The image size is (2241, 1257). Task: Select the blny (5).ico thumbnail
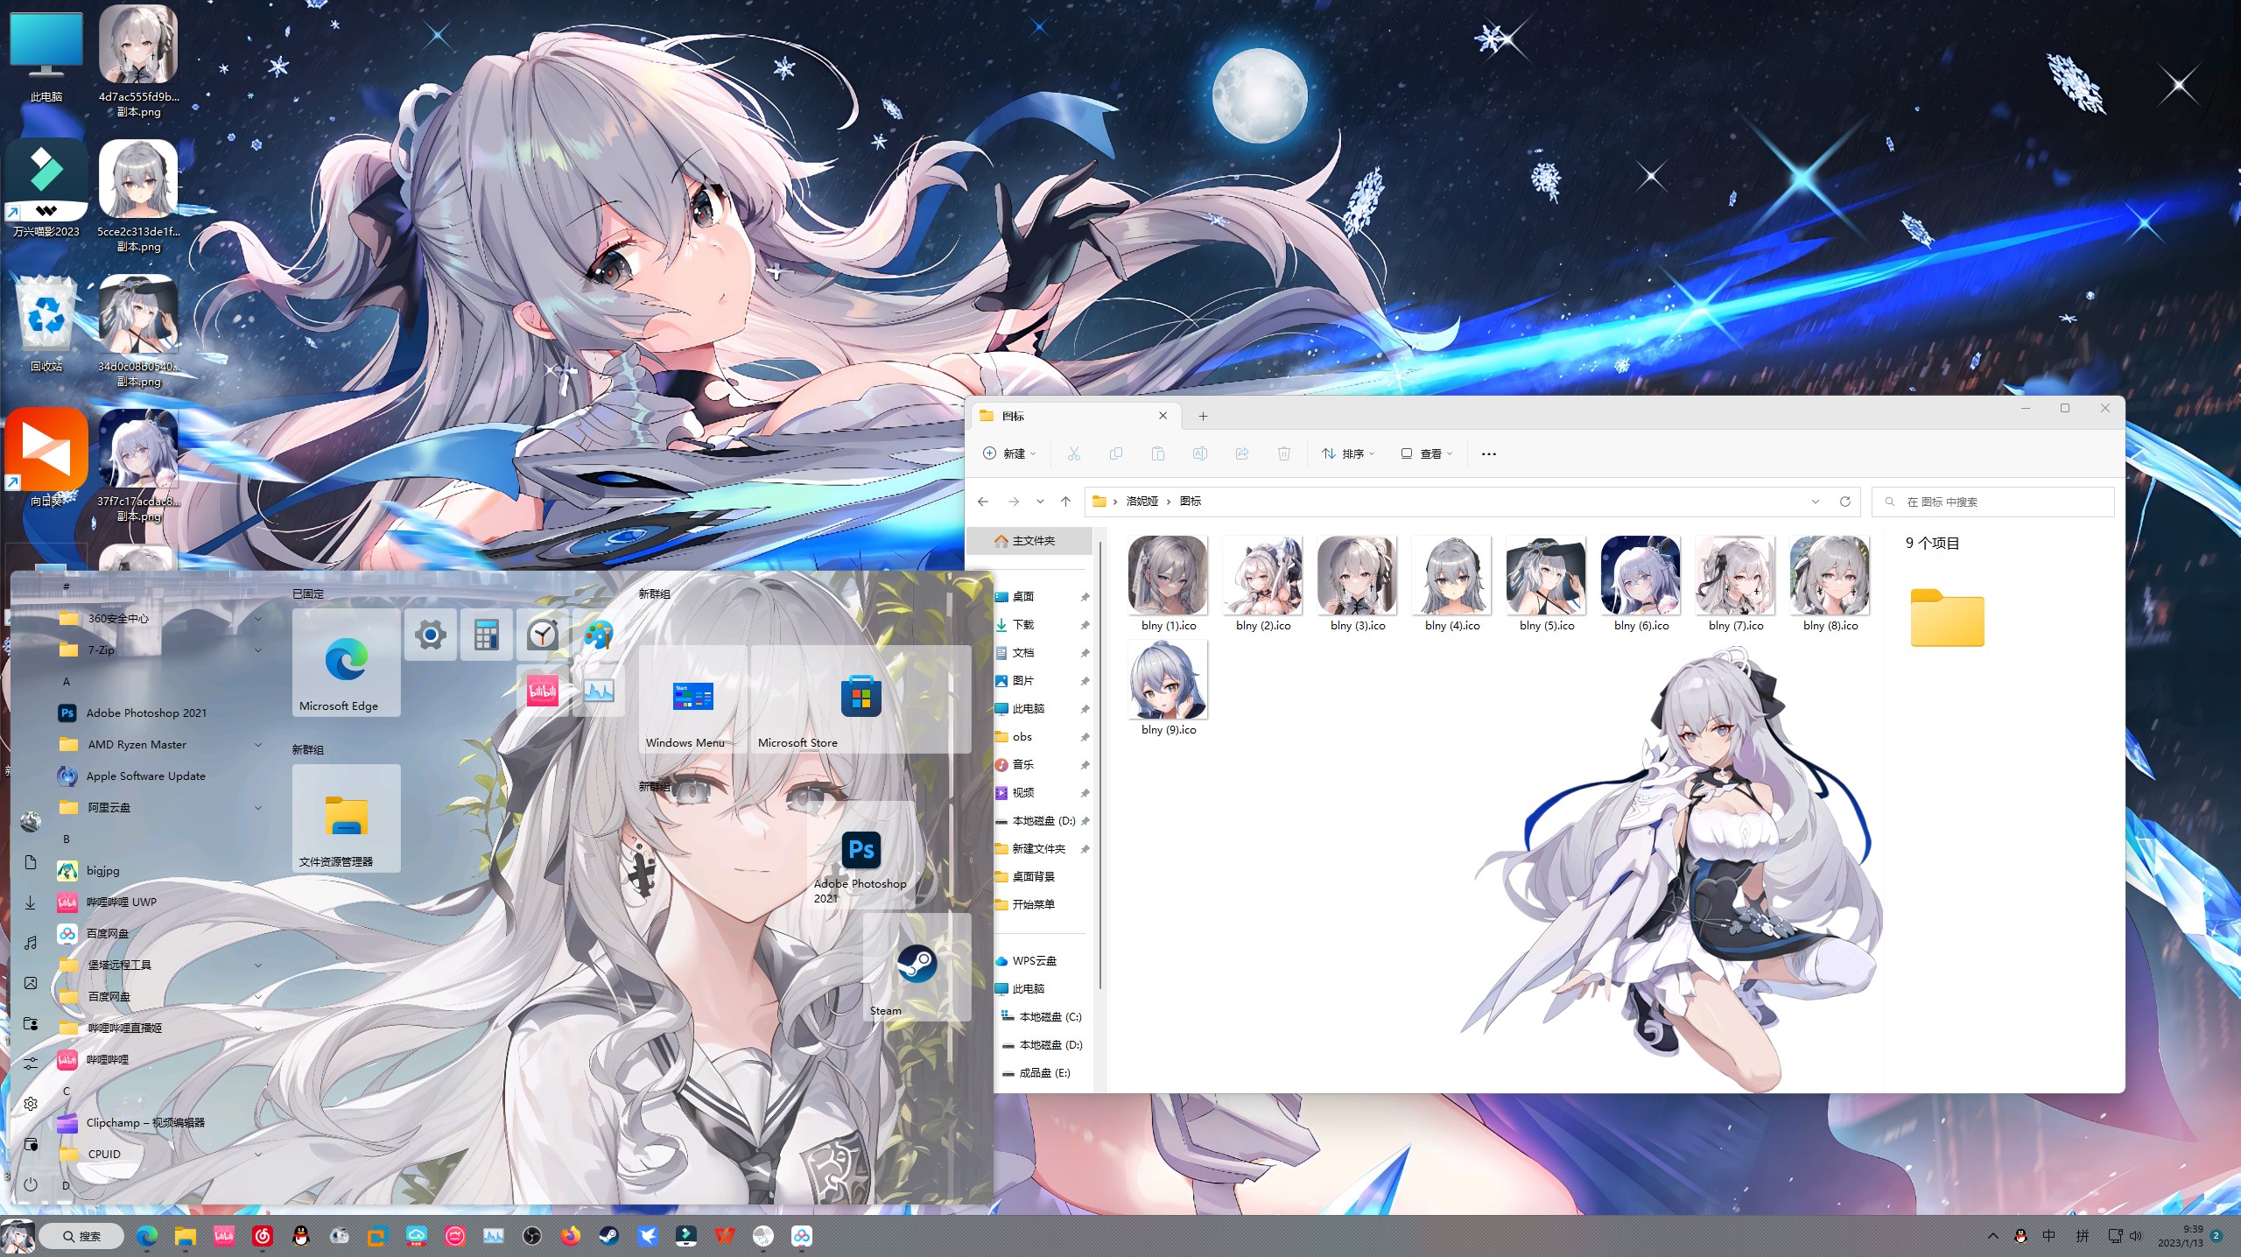coord(1546,576)
